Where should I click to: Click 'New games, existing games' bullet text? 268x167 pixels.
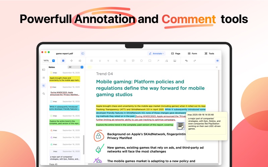point(155,149)
